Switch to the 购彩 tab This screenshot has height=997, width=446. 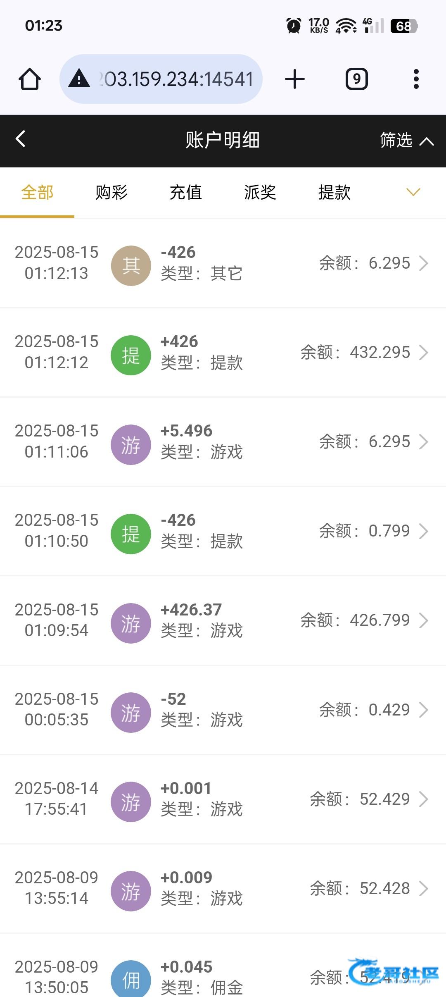click(111, 193)
